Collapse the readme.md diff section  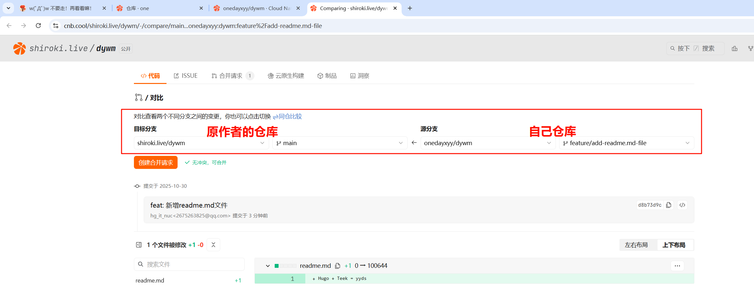click(x=268, y=266)
